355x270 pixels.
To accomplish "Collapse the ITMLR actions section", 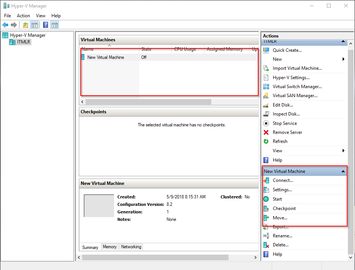I will (343, 41).
